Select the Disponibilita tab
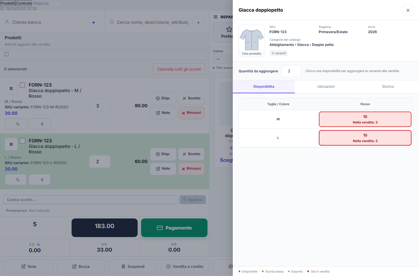This screenshot has width=419, height=276. [x=264, y=87]
